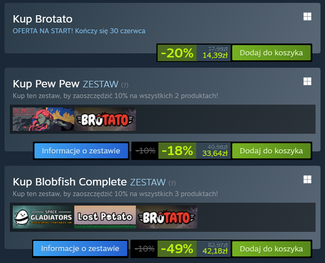
Task: Open the Brotato thumbnail in the Pew Pew bundle
Action: pos(105,119)
